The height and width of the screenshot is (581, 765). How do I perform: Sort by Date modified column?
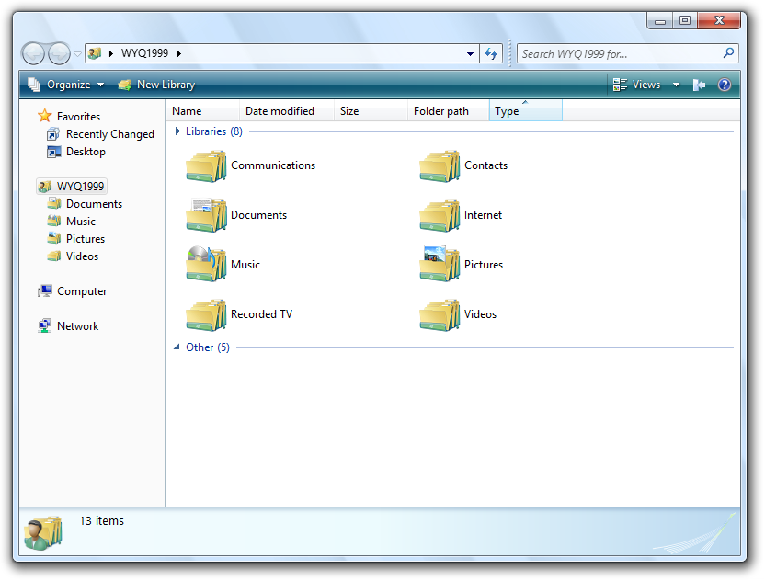pos(280,111)
